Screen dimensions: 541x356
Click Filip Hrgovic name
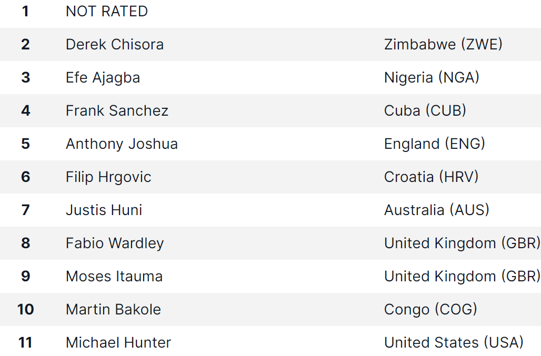point(108,177)
